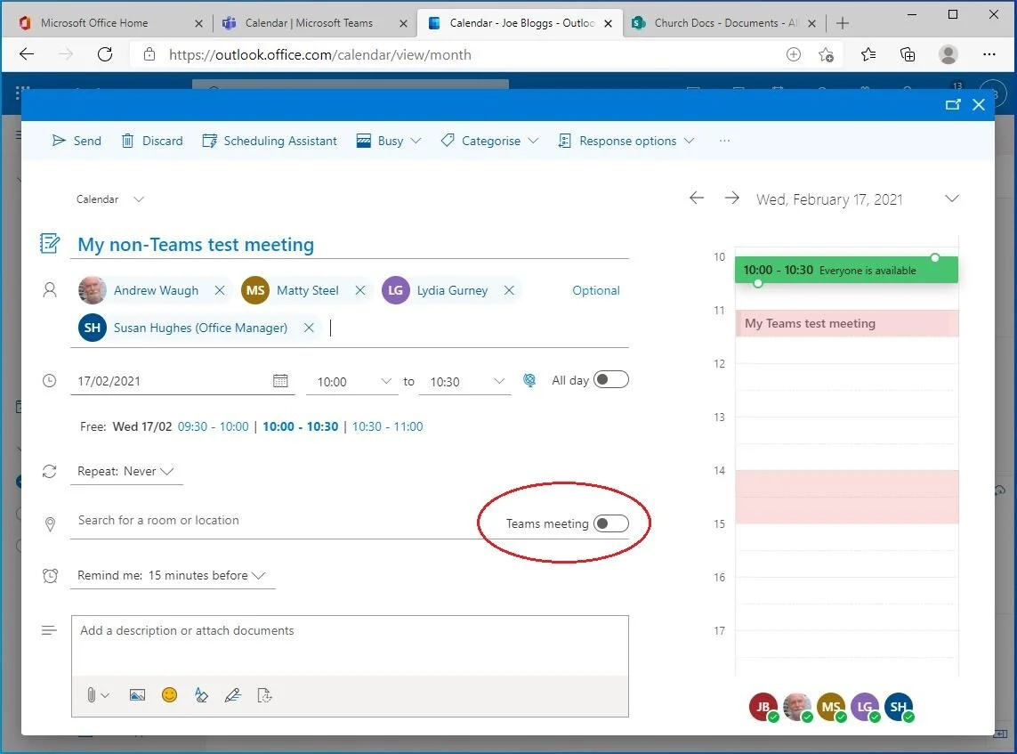The width and height of the screenshot is (1017, 754).
Task: Open My Teams test meeting event
Action: pyautogui.click(x=846, y=323)
